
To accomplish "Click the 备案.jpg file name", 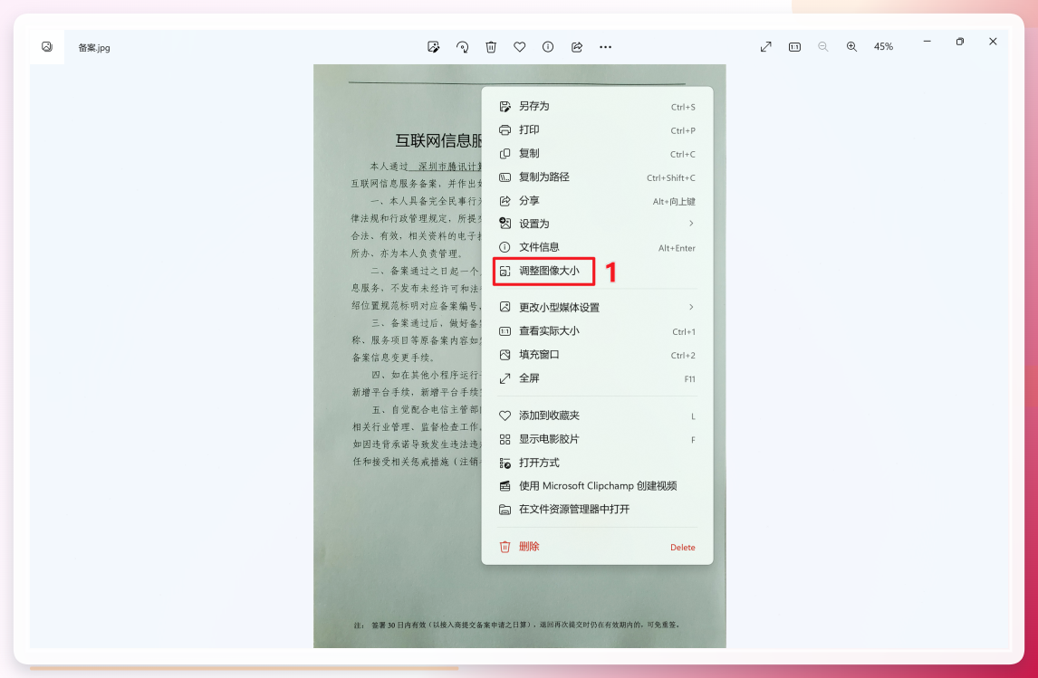I will 94,48.
